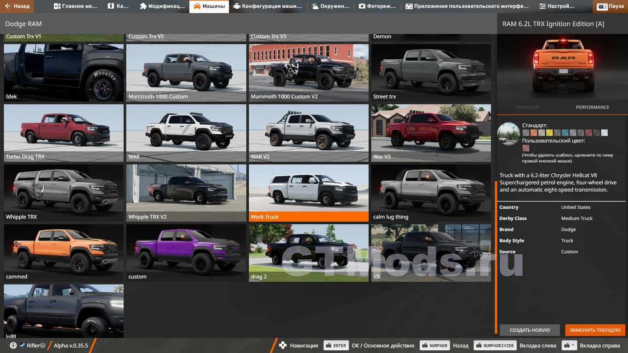The width and height of the screenshot is (628, 353).
Task: Open Приложения пользовательского интерфейса tab
Action: click(x=467, y=6)
